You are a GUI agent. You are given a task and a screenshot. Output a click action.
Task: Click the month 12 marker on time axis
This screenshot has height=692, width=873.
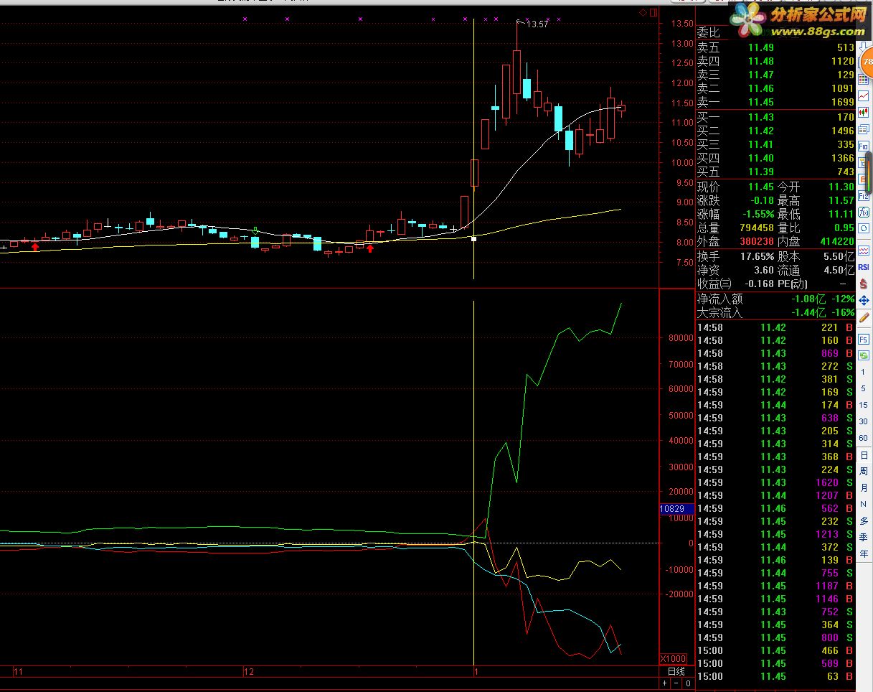coord(249,673)
